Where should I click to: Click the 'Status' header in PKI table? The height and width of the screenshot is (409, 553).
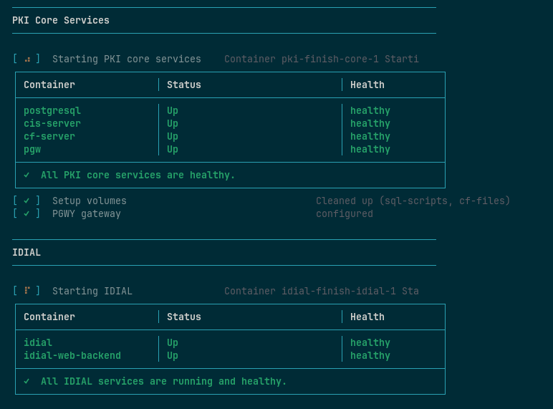(184, 85)
